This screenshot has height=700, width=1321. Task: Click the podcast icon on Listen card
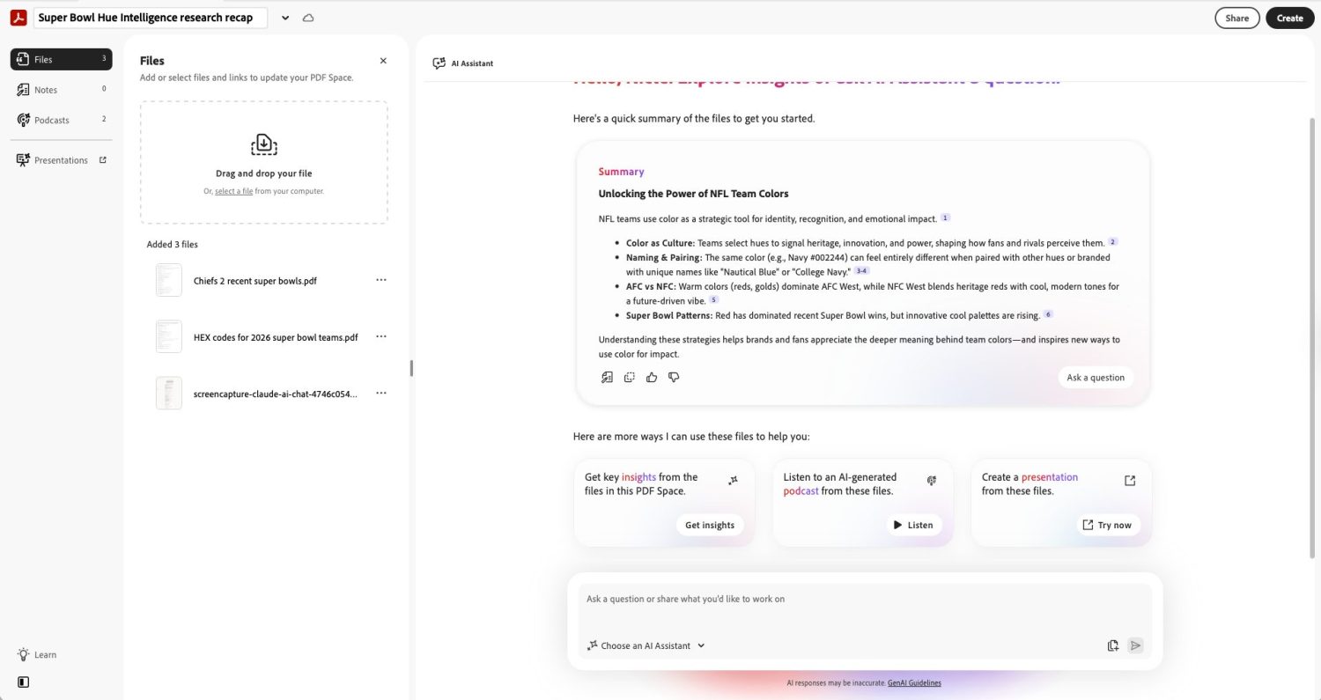[931, 480]
